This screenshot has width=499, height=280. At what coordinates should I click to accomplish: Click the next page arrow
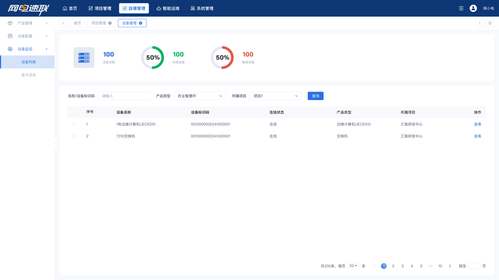(x=450, y=266)
